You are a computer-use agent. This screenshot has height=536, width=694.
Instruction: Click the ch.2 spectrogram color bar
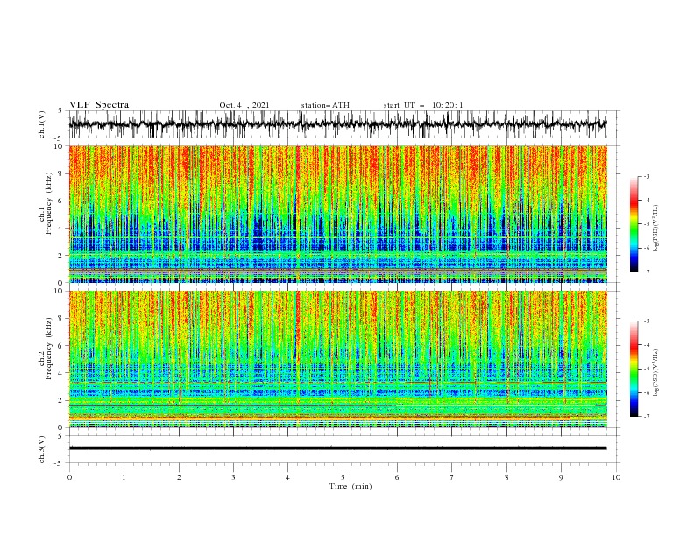(634, 369)
